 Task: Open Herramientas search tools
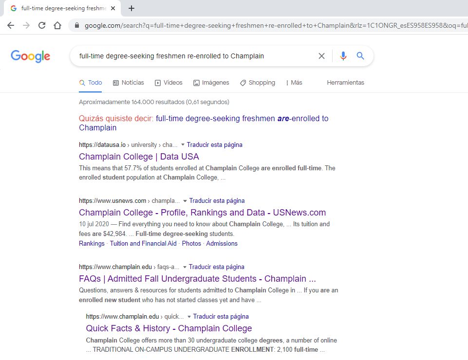click(x=345, y=83)
